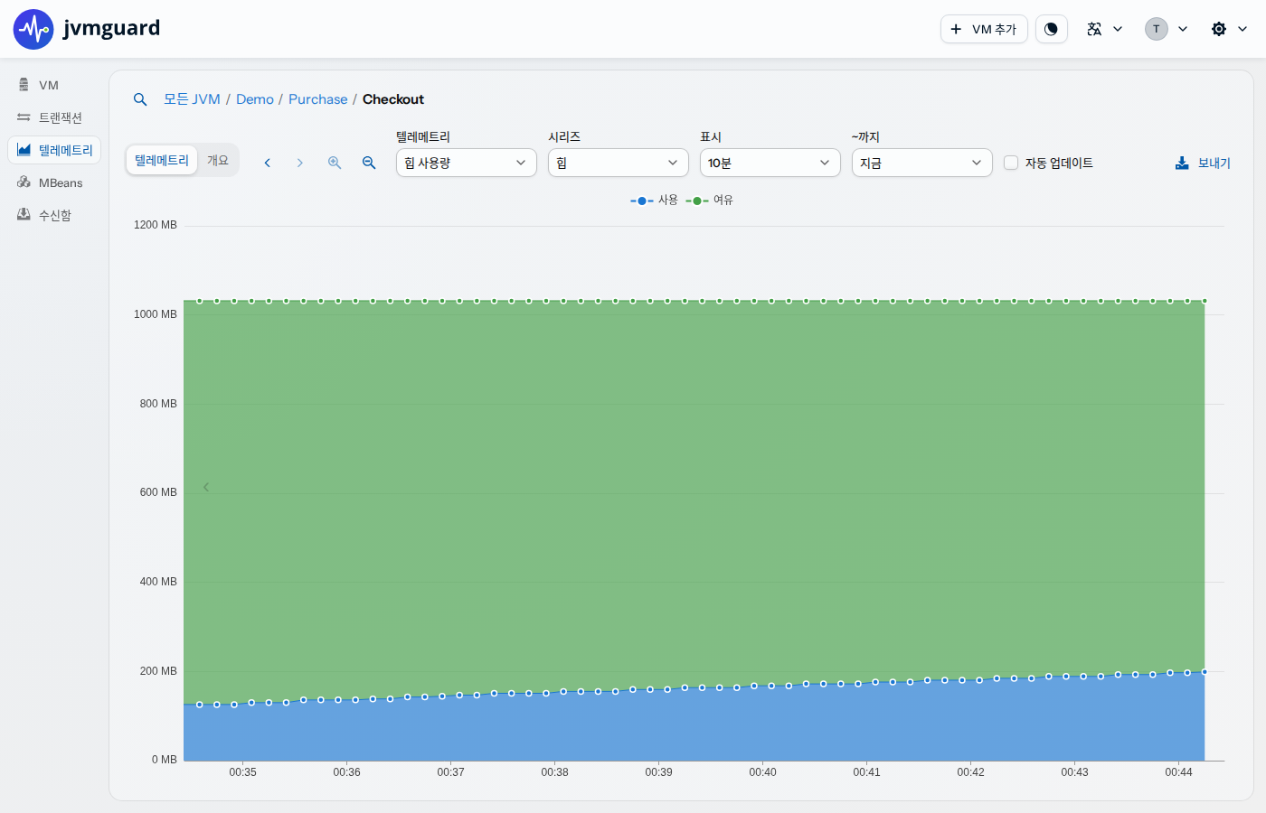Go to Purchase breadcrumb link
Screen dimensions: 1266x813
(x=317, y=99)
